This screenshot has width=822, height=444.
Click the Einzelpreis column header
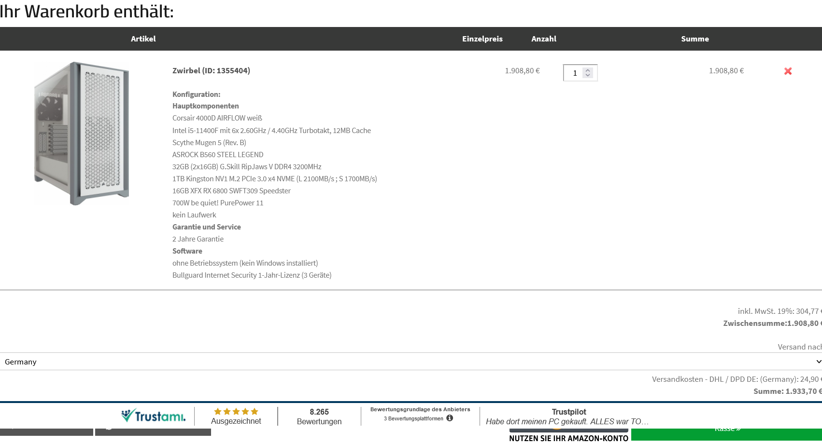coord(482,39)
